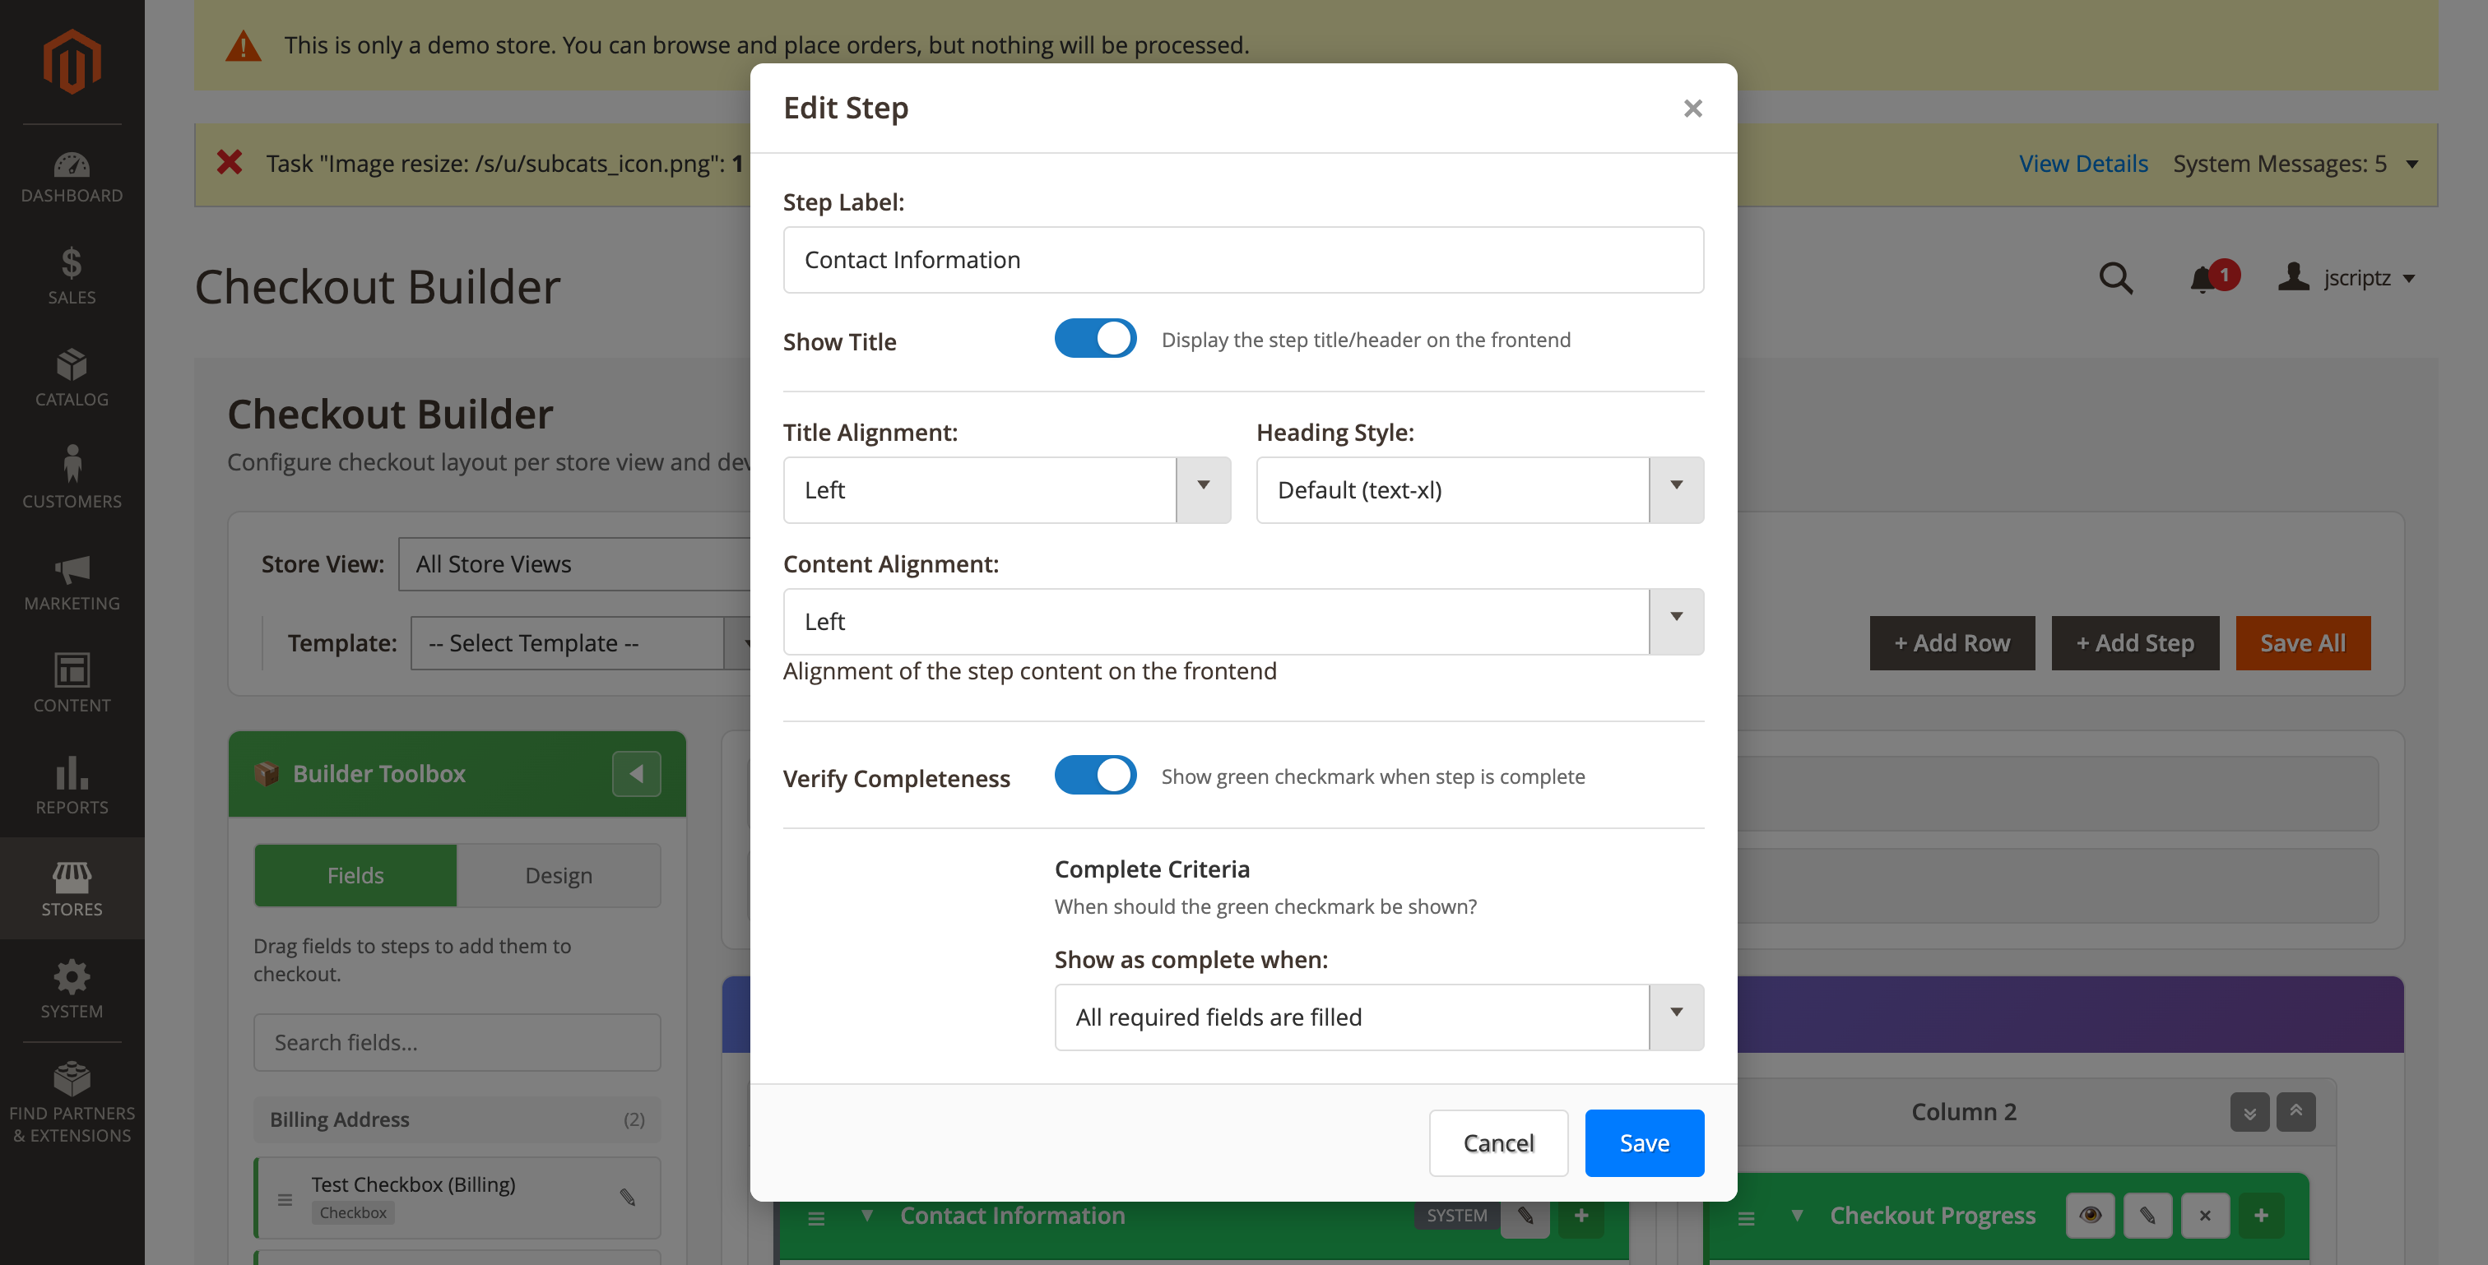Disable the Show Title toggle

click(x=1094, y=338)
